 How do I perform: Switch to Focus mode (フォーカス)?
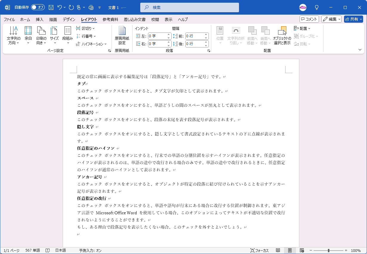click(x=260, y=251)
